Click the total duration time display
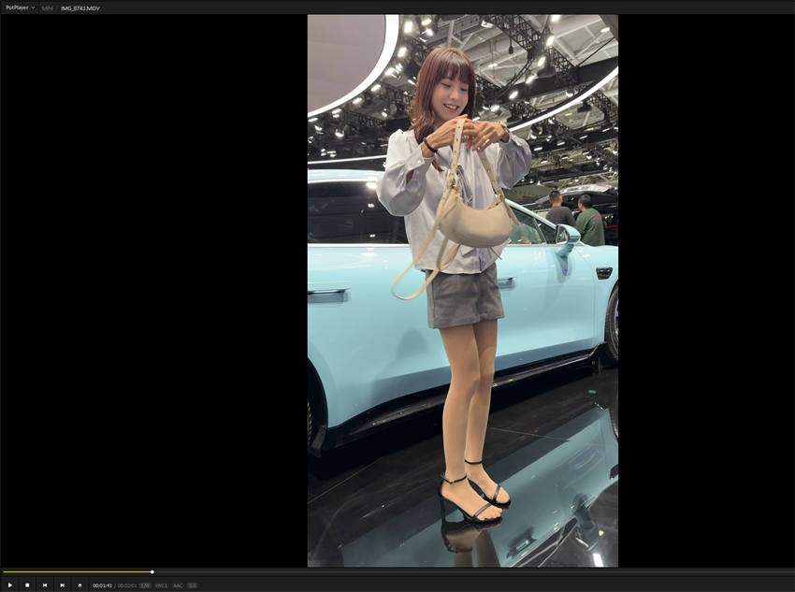Screen dimensions: 795x592 coord(127,585)
